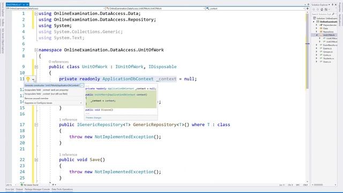
Task: Open the project navigation dropdown OnlineExamination.DataAccess
Action: click(x=55, y=9)
